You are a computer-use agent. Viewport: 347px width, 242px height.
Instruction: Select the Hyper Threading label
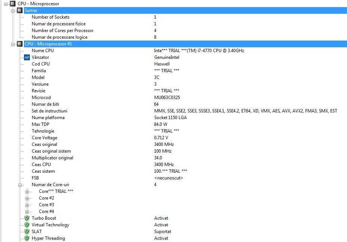[x=48, y=238]
